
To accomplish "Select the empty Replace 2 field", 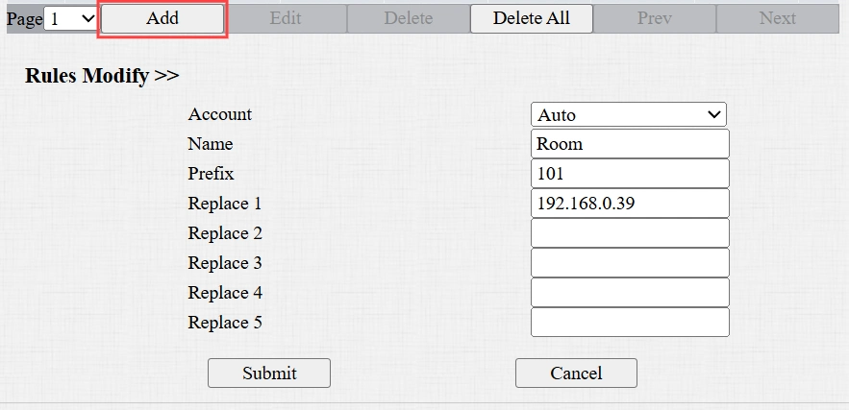I will point(629,233).
